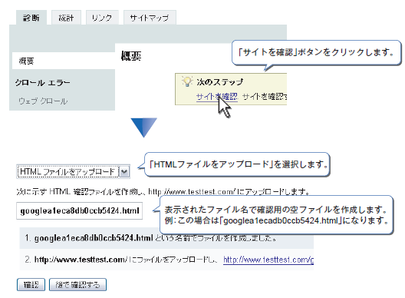Open the http://www.testtest.com/g link in step 2
Viewport: 405px width, 298px height.
click(268, 260)
